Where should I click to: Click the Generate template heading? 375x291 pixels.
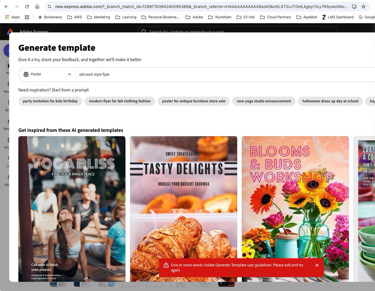tap(57, 48)
